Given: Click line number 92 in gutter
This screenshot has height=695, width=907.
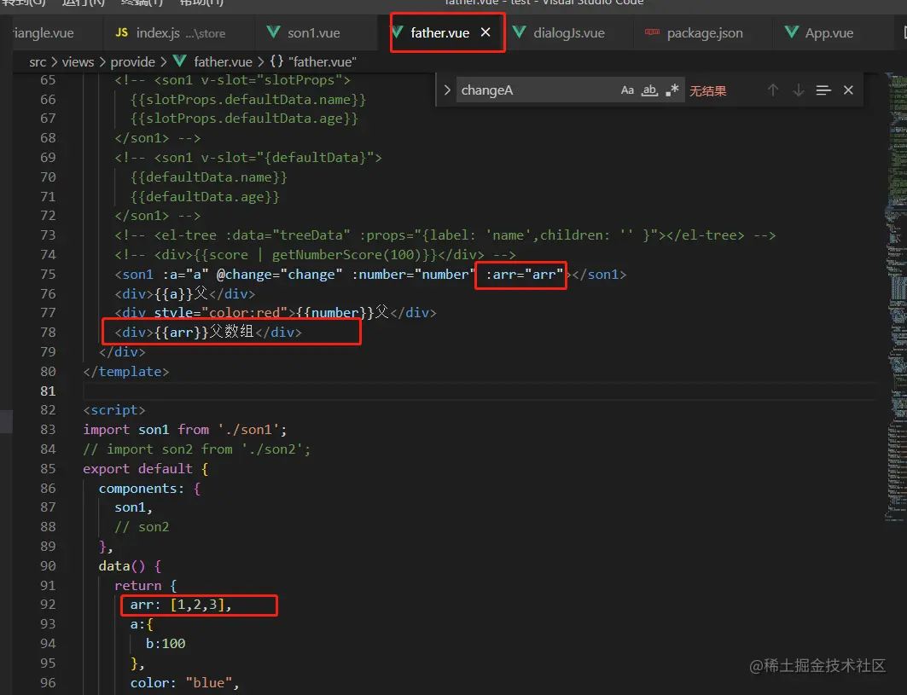Looking at the screenshot, I should [48, 605].
